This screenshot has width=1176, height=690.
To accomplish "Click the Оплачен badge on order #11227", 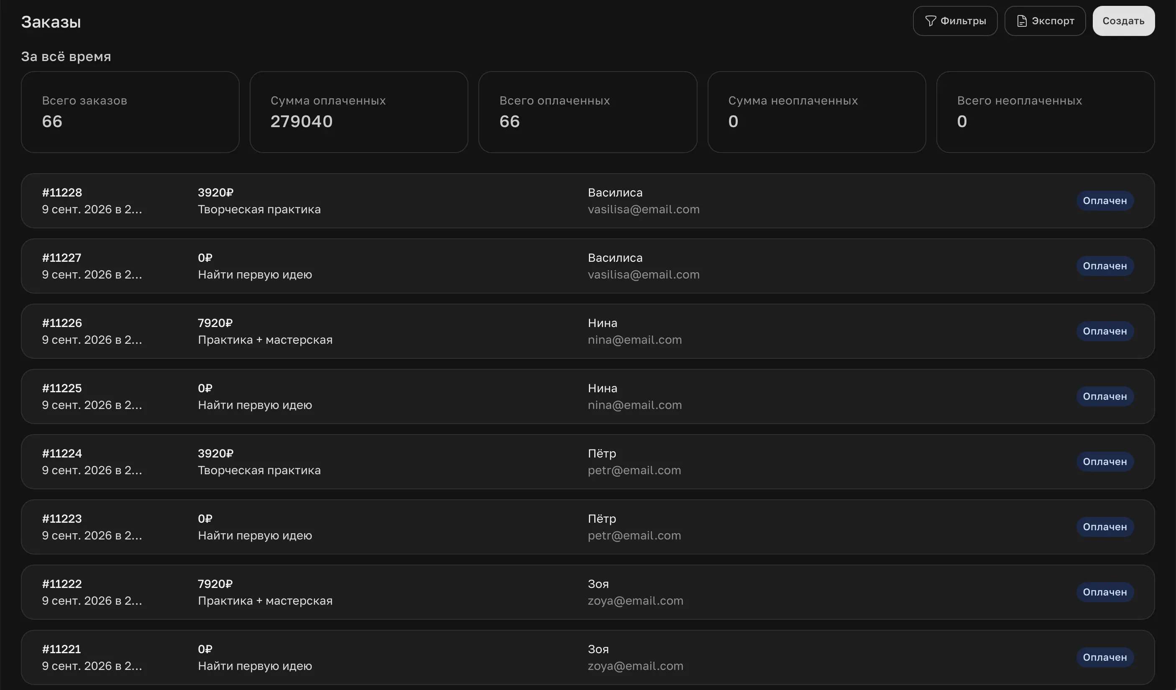I will (1104, 266).
